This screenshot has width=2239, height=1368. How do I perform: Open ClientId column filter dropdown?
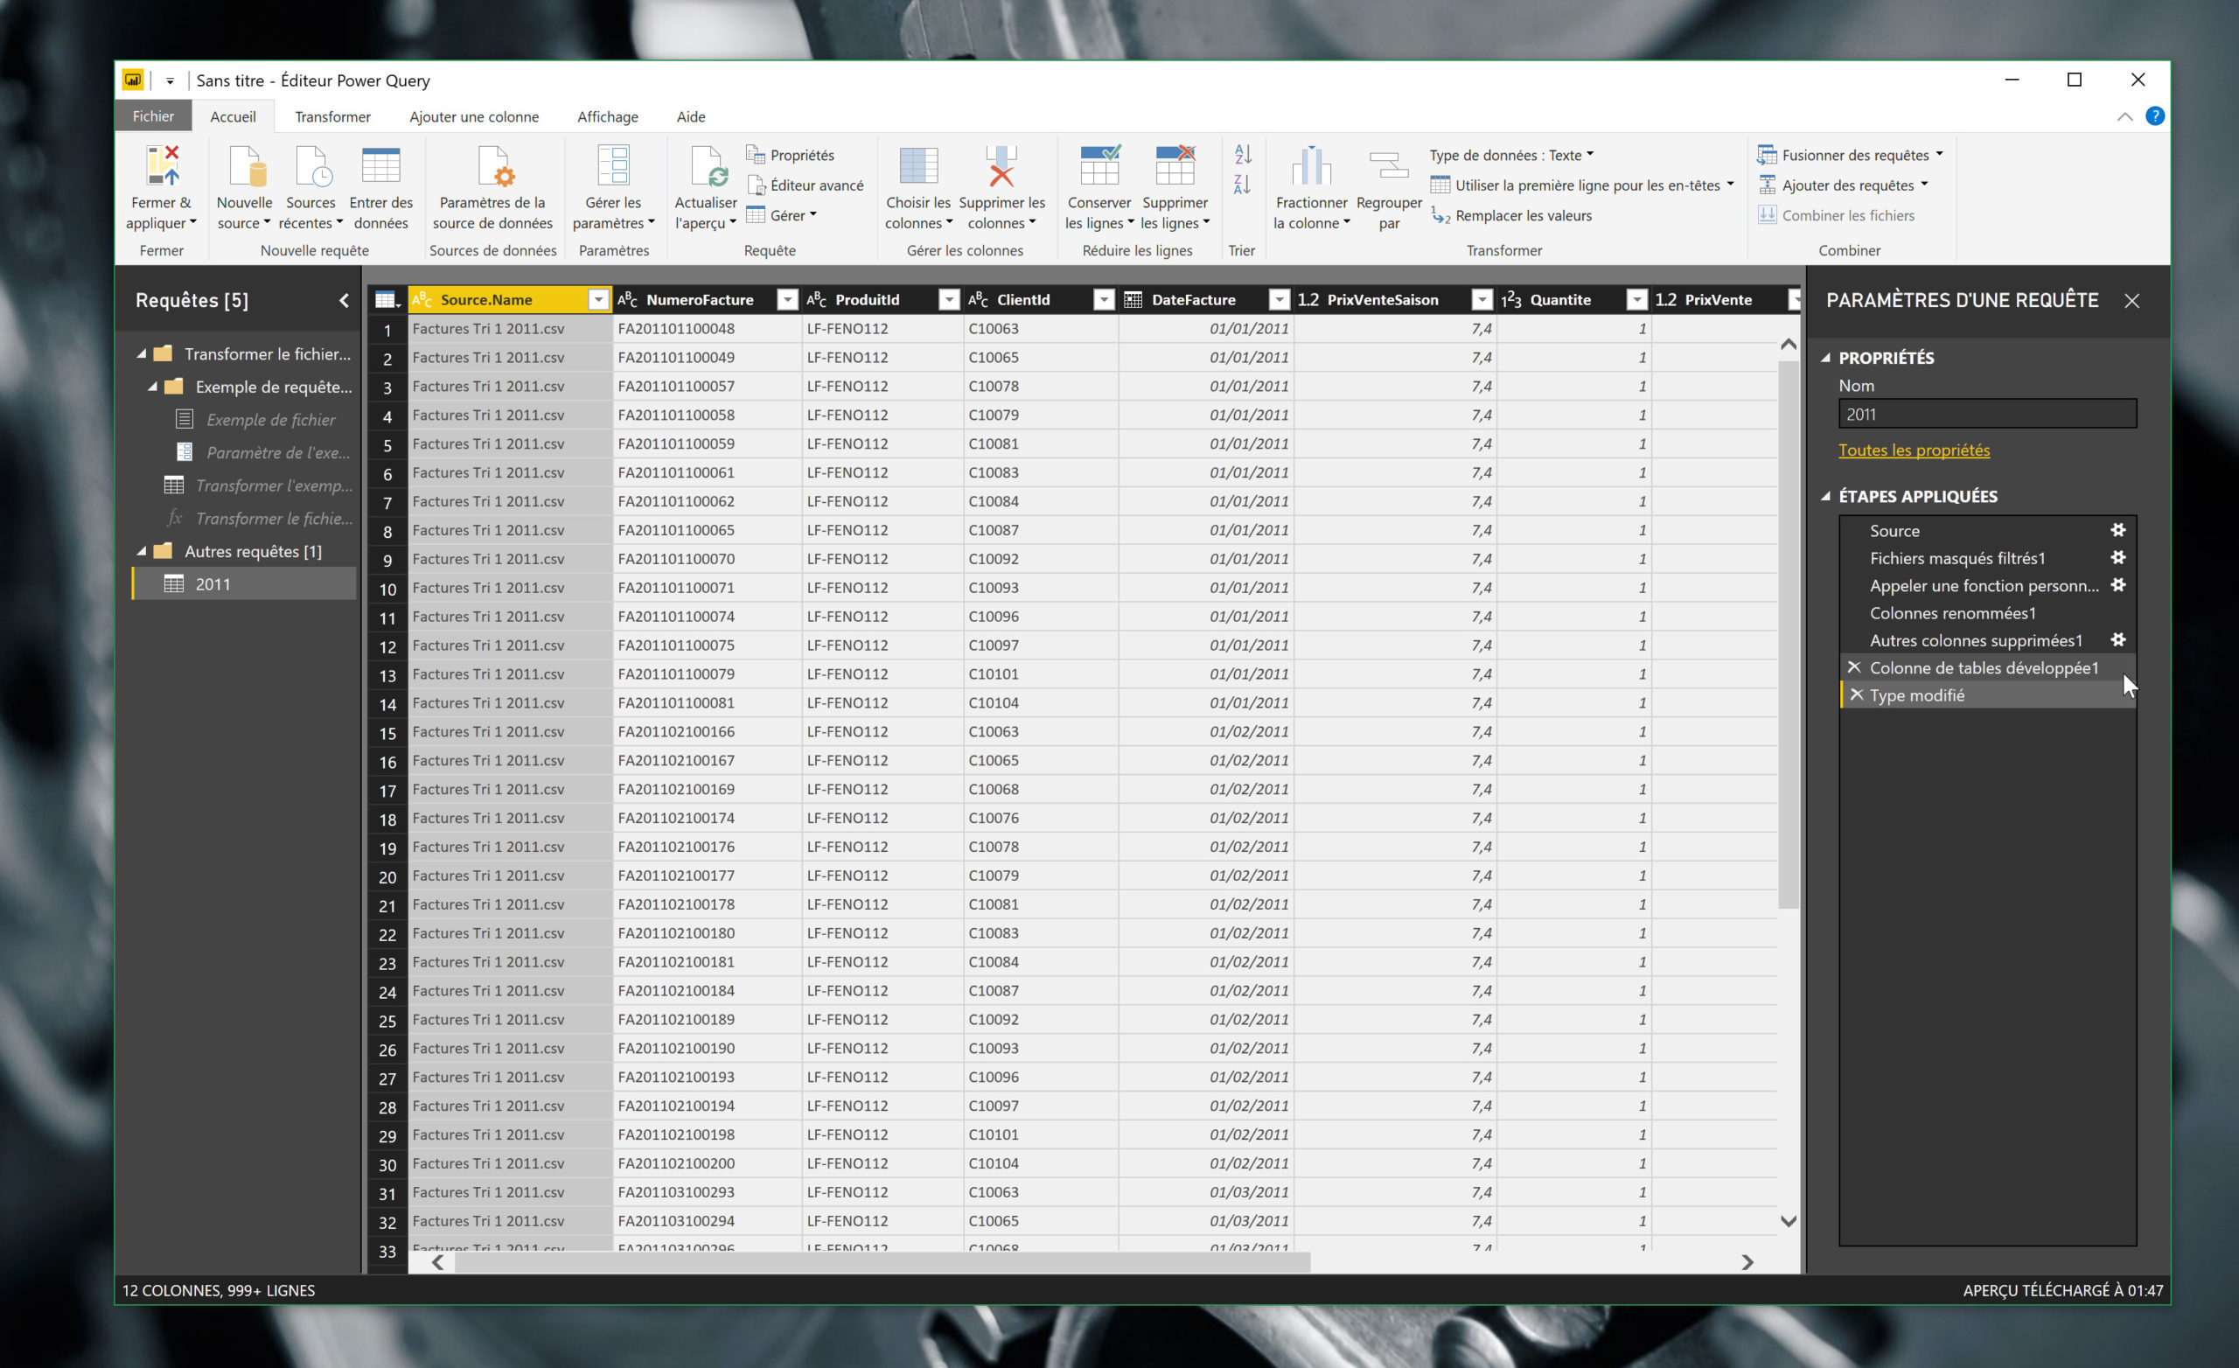1103,299
